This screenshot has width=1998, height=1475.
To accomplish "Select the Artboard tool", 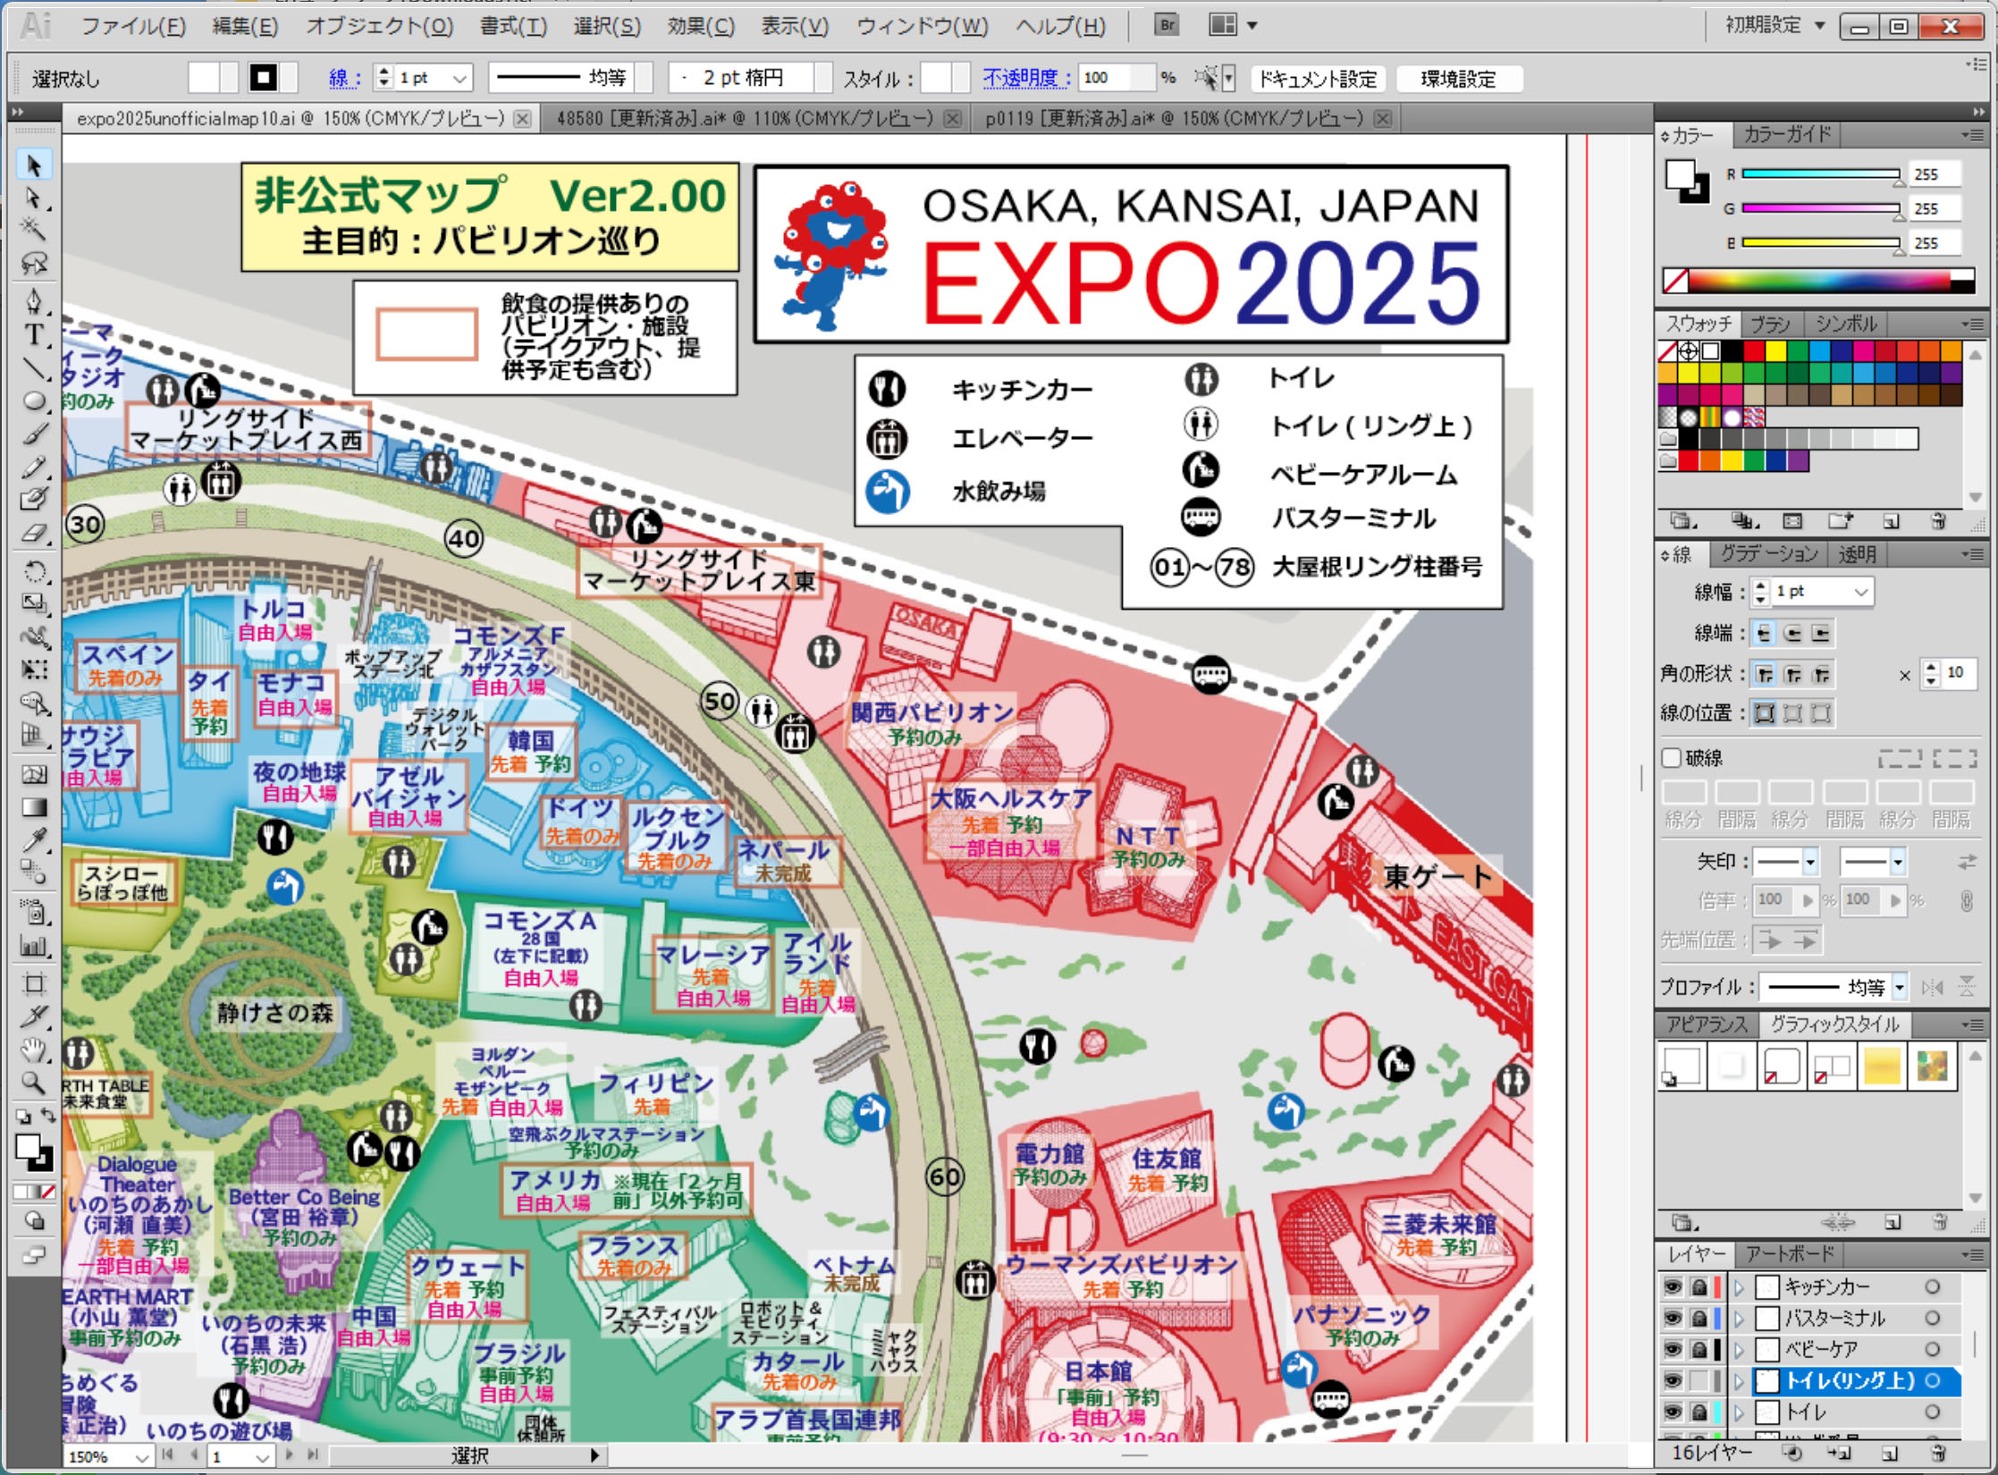I will [34, 984].
